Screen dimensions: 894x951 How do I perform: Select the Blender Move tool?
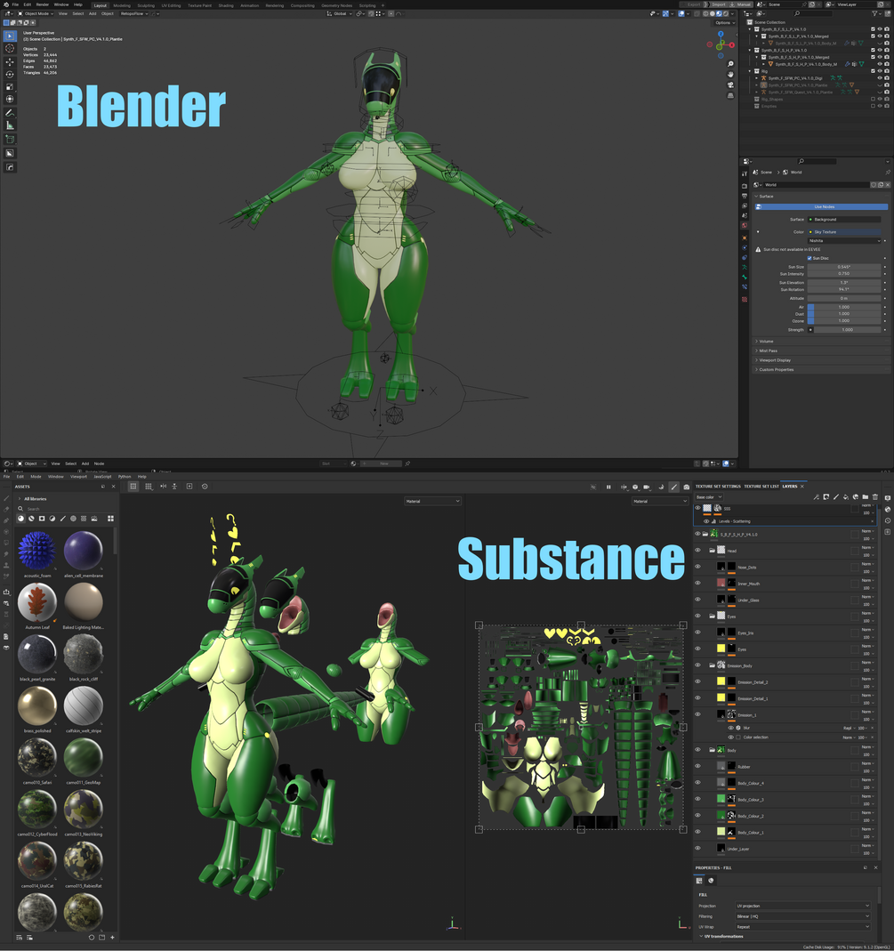pyautogui.click(x=10, y=62)
